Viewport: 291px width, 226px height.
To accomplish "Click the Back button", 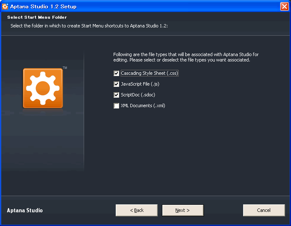I will tap(137, 210).
